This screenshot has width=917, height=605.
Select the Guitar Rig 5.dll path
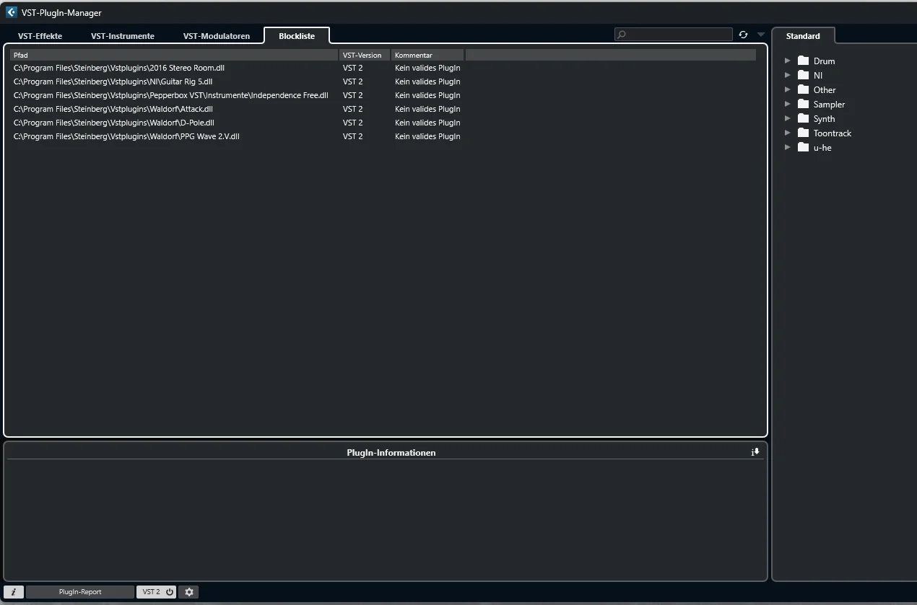[x=113, y=81]
